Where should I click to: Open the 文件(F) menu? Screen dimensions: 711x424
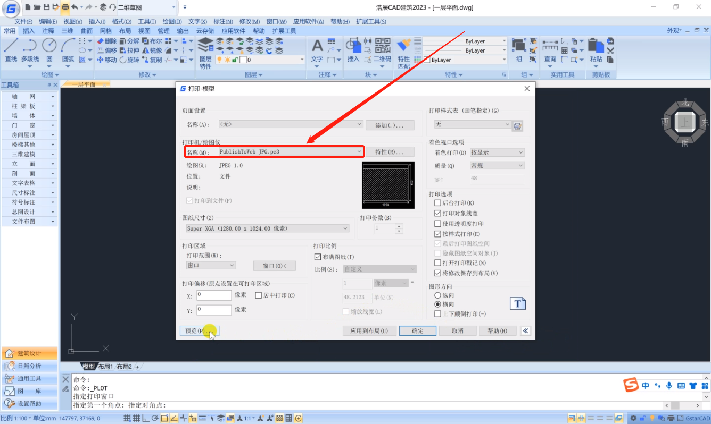[23, 21]
